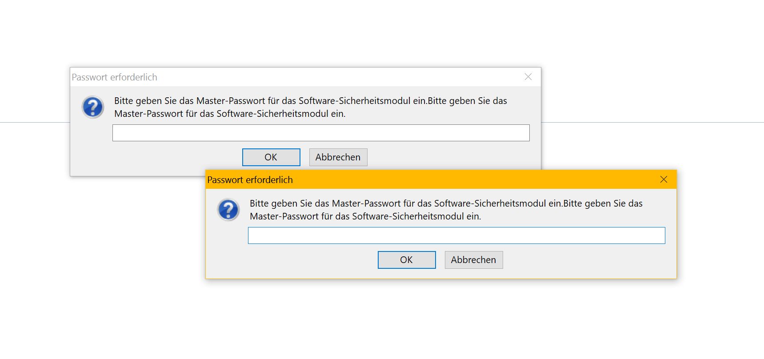
Task: Click the first line of the front dialog's message
Action: (x=446, y=203)
